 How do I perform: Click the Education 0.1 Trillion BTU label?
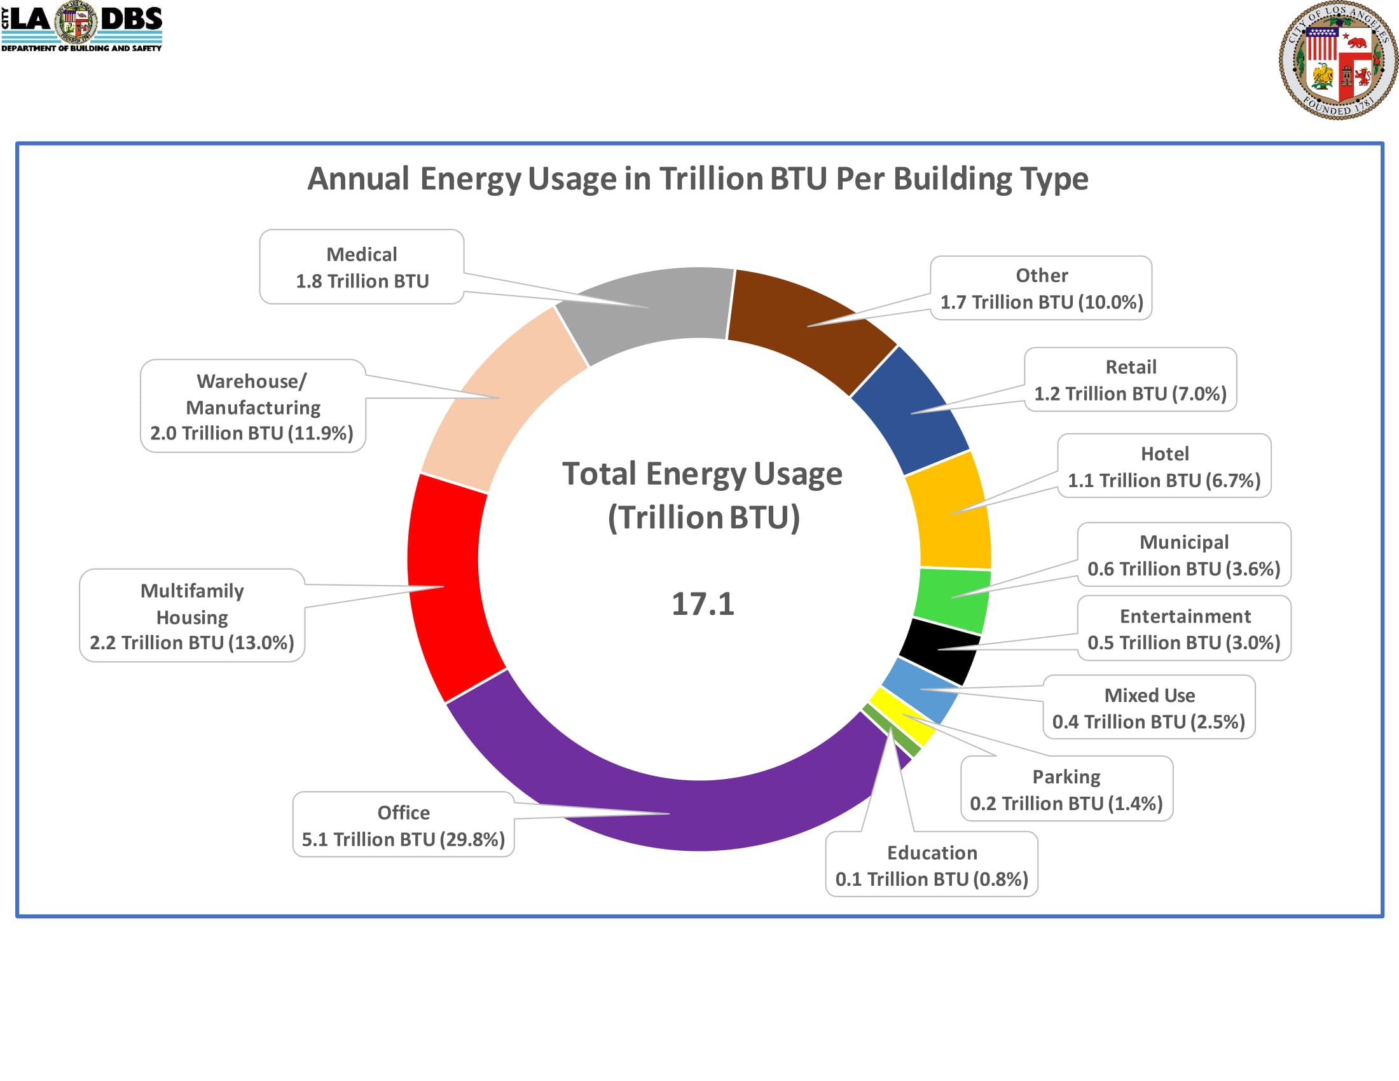932,865
